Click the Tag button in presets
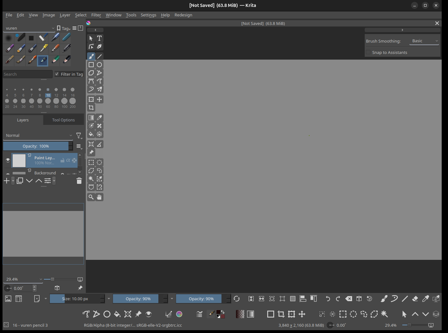This screenshot has height=333, width=448. (x=64, y=28)
